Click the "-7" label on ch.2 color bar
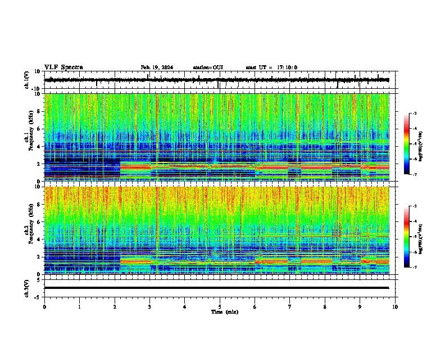The image size is (445, 344). click(414, 268)
